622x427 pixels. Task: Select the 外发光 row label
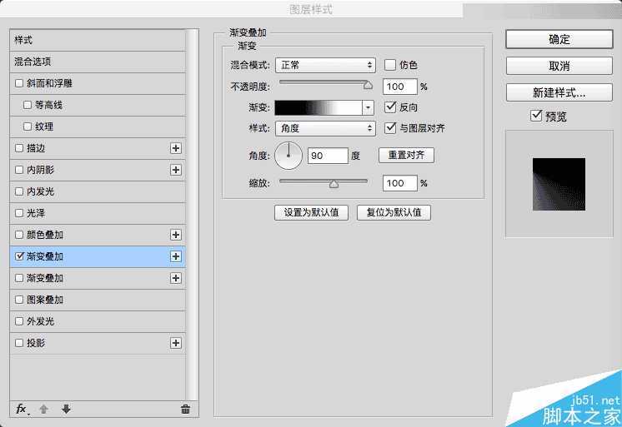40,321
